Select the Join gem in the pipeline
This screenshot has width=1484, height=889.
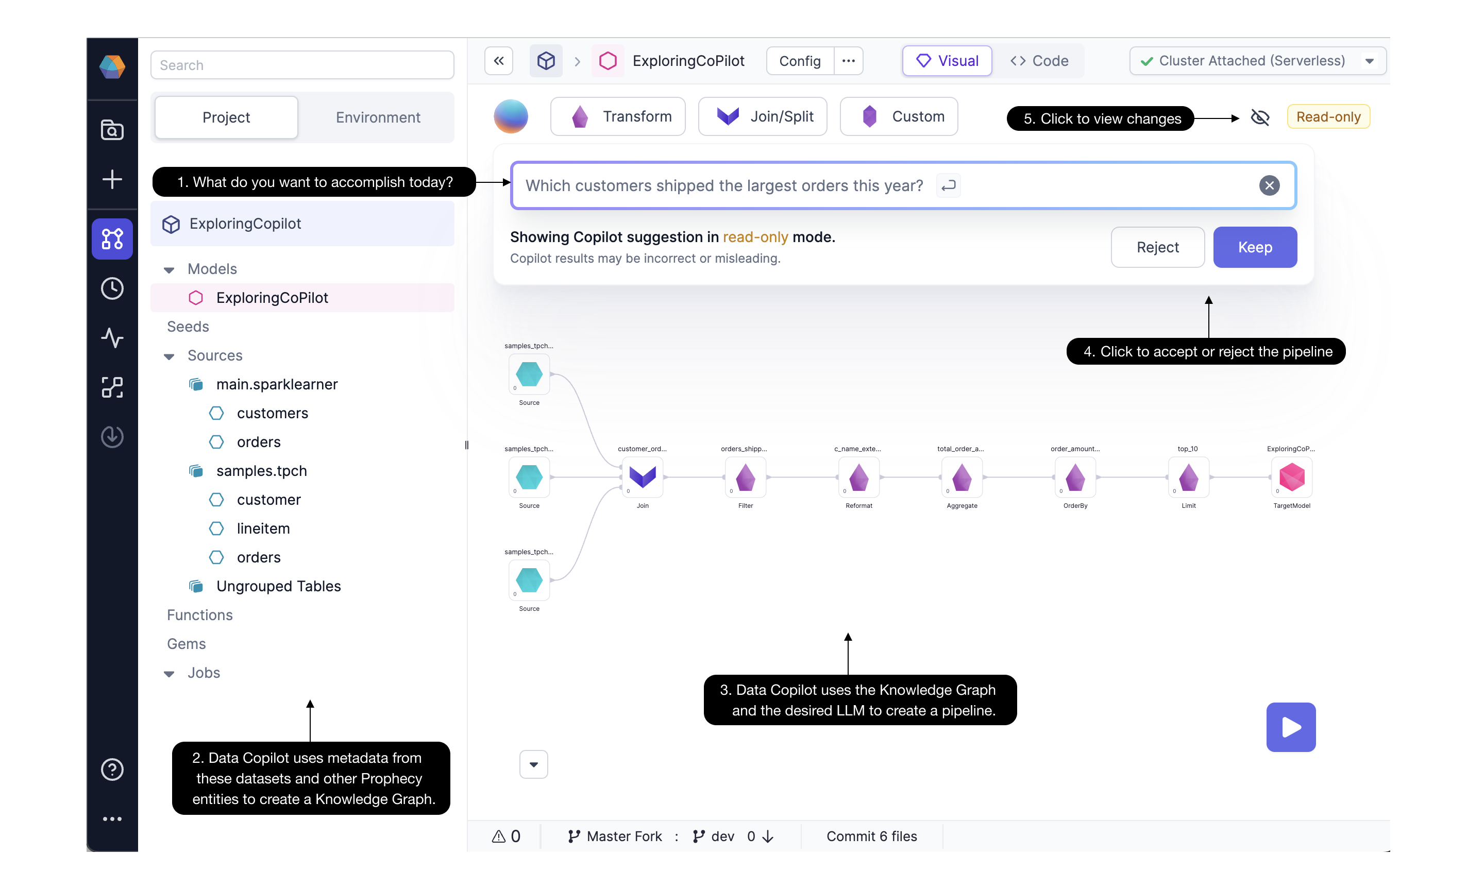pos(642,477)
